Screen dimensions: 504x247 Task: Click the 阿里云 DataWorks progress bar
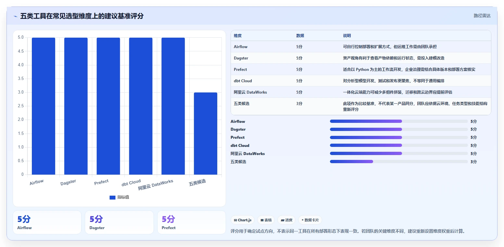tap(399, 153)
